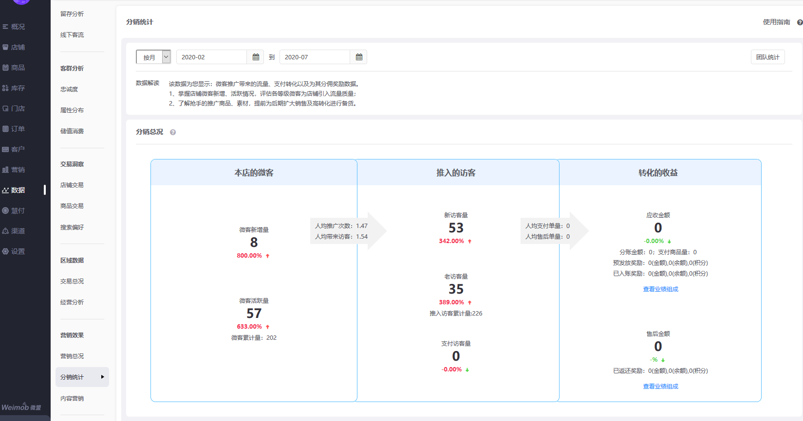
Task: Expand the 分销统计 submenu arrow
Action: pyautogui.click(x=102, y=377)
